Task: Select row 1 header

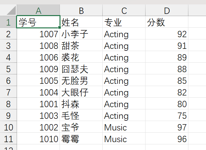Action: click(x=8, y=22)
